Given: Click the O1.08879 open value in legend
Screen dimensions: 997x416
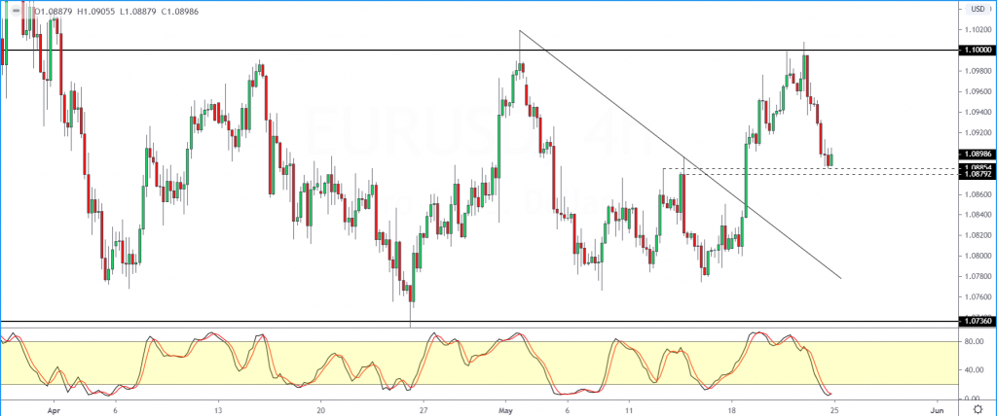Looking at the screenshot, I should (55, 12).
